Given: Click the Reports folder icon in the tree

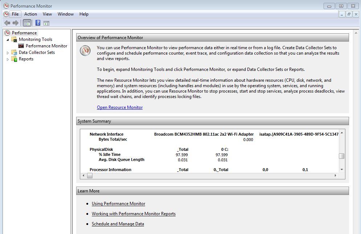Looking at the screenshot, I should click(14, 59).
